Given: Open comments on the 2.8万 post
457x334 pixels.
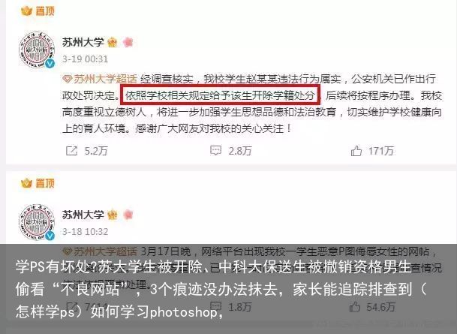Looking at the screenshot, I should click(x=215, y=150).
